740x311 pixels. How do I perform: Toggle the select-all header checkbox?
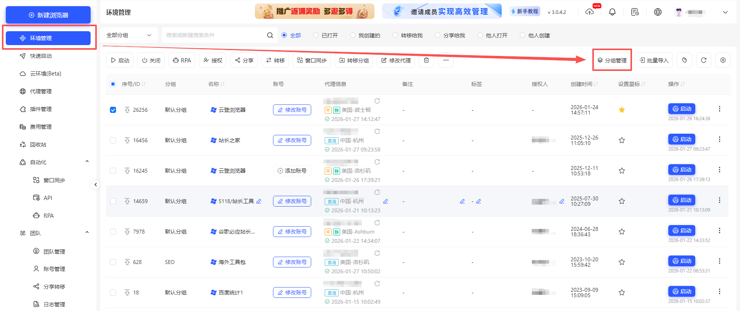click(x=113, y=84)
